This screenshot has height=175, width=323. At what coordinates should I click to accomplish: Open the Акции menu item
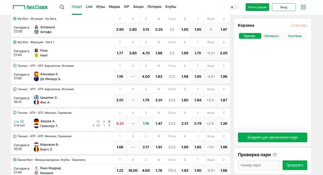138,7
